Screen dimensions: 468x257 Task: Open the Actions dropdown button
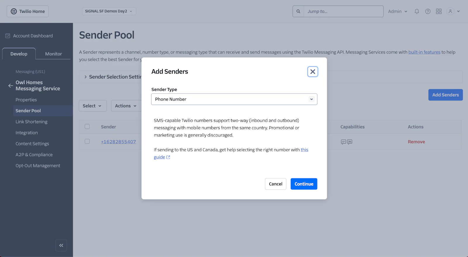(126, 106)
